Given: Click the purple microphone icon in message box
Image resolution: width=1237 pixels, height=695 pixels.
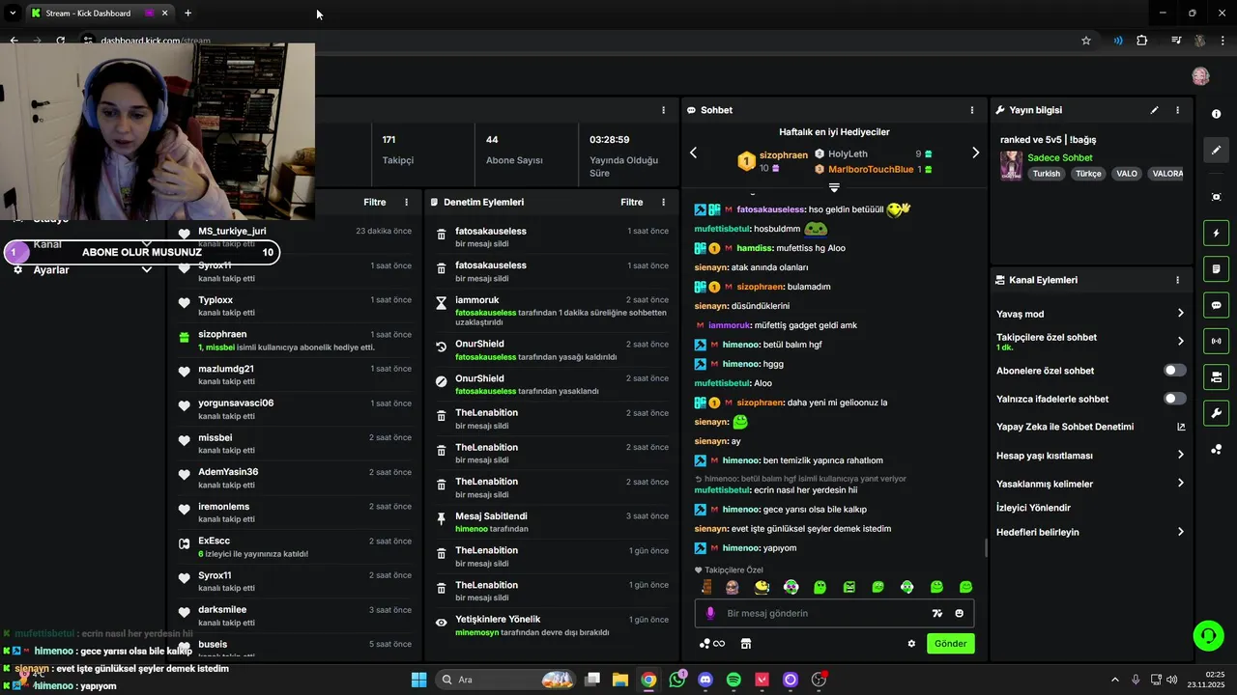Looking at the screenshot, I should point(710,613).
